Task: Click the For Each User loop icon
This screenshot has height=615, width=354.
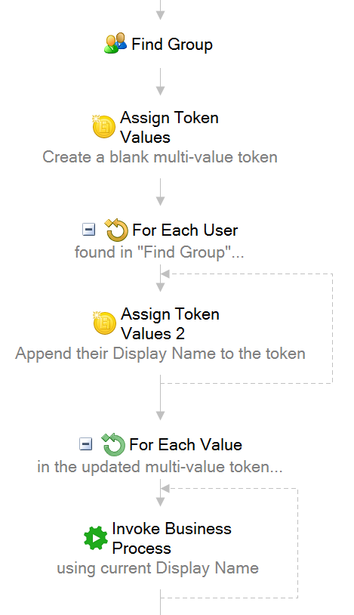Action: pyautogui.click(x=116, y=230)
